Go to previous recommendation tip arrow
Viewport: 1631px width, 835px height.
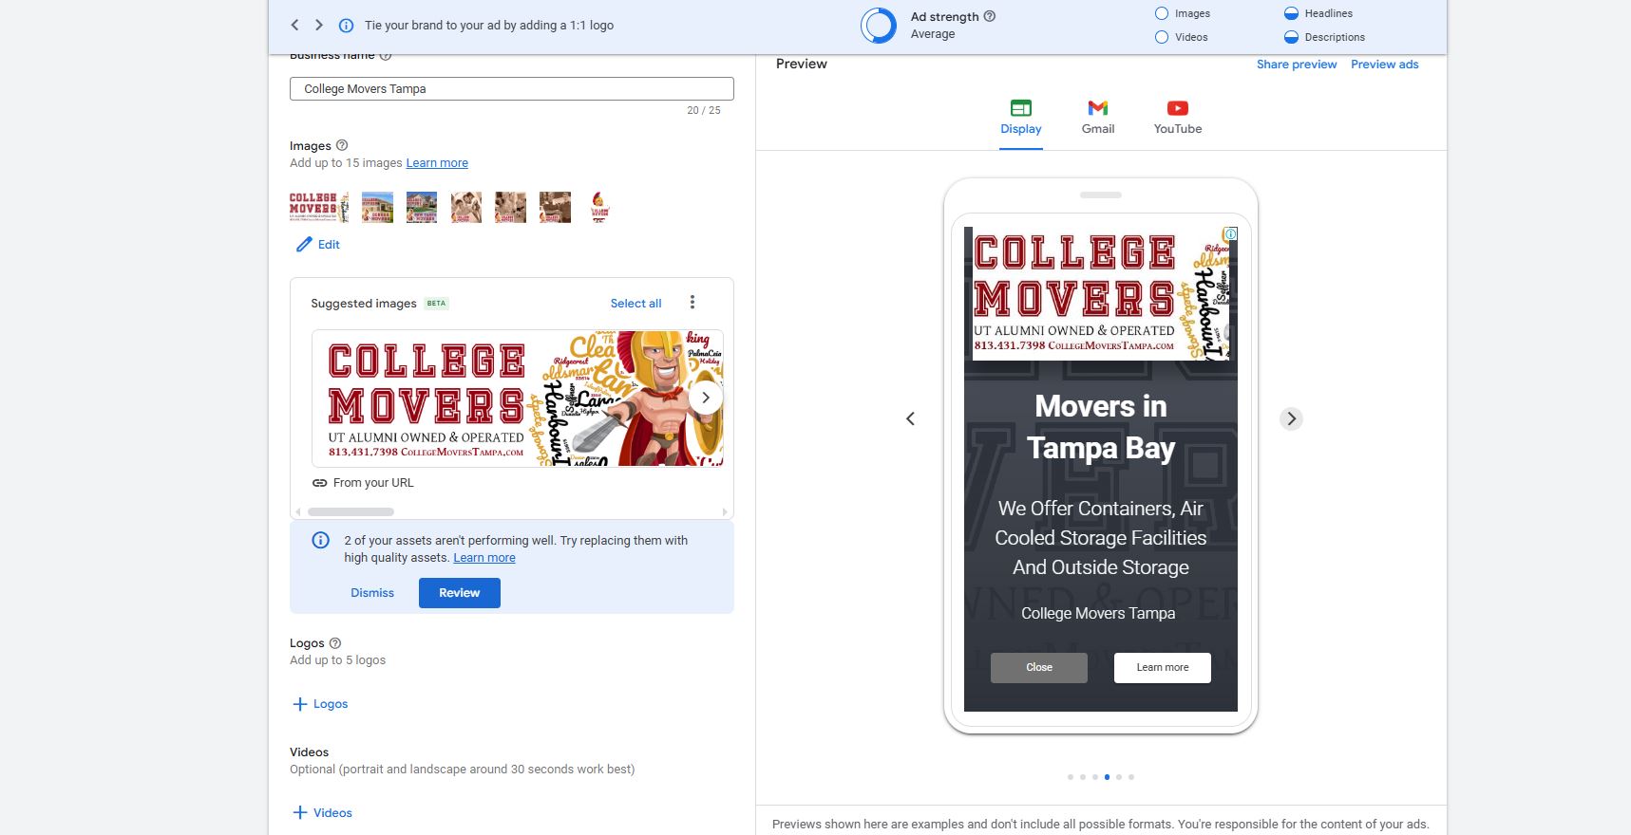coord(294,26)
